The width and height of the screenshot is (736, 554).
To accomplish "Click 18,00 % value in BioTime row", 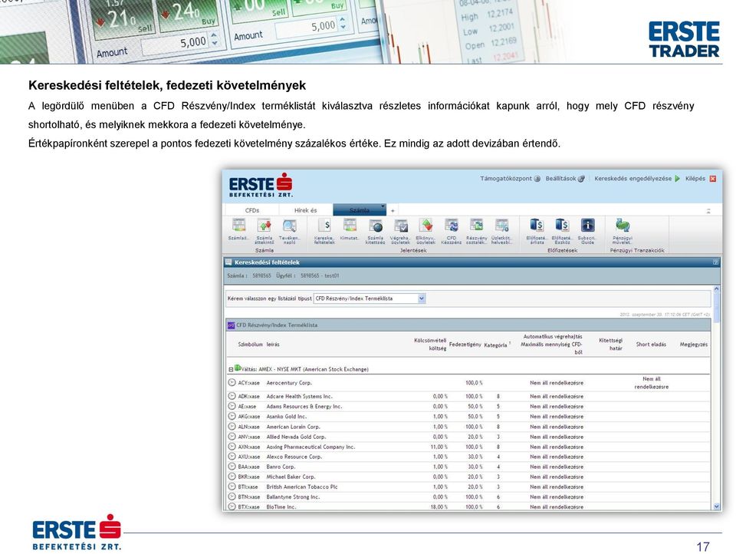I will pyautogui.click(x=439, y=507).
